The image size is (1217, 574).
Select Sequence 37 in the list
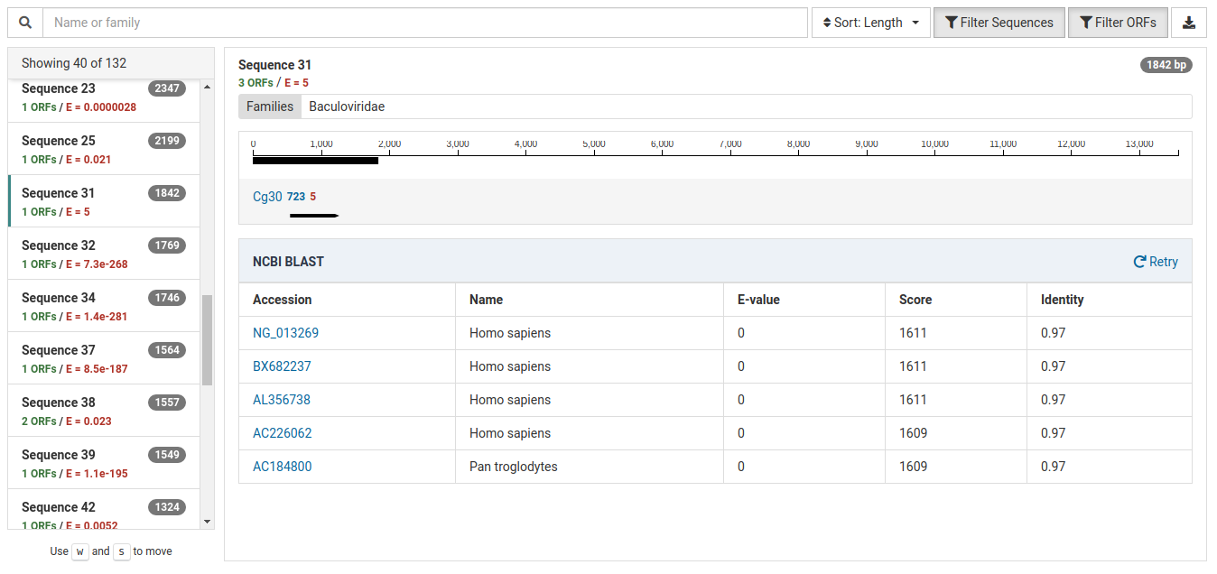(x=103, y=358)
